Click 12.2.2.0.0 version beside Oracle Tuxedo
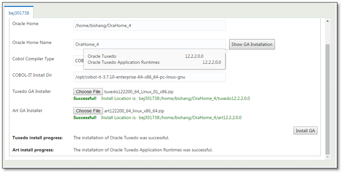This screenshot has height=174, width=343. [194, 56]
